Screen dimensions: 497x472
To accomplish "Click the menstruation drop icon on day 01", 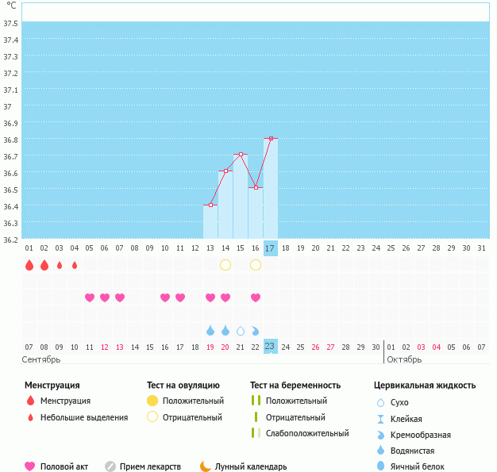I will [29, 265].
